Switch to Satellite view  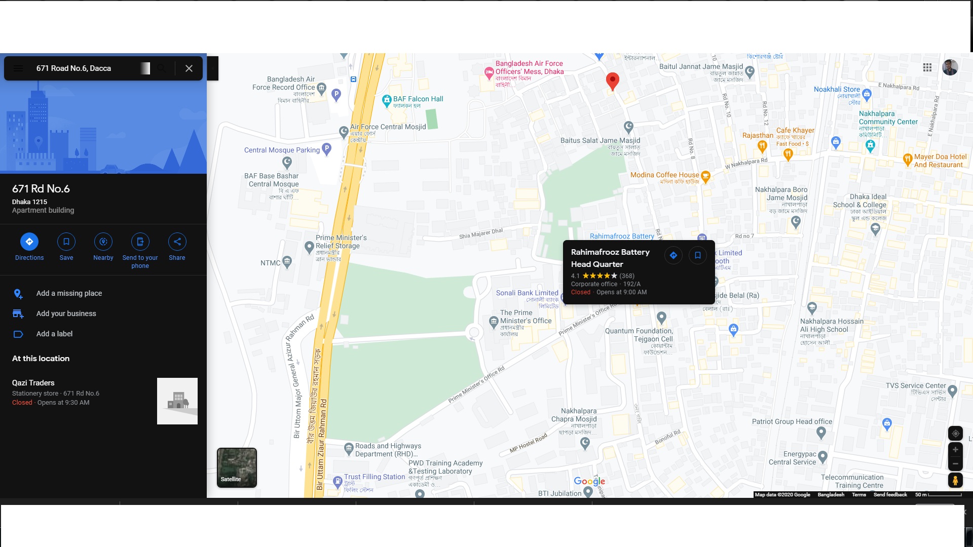click(x=237, y=467)
